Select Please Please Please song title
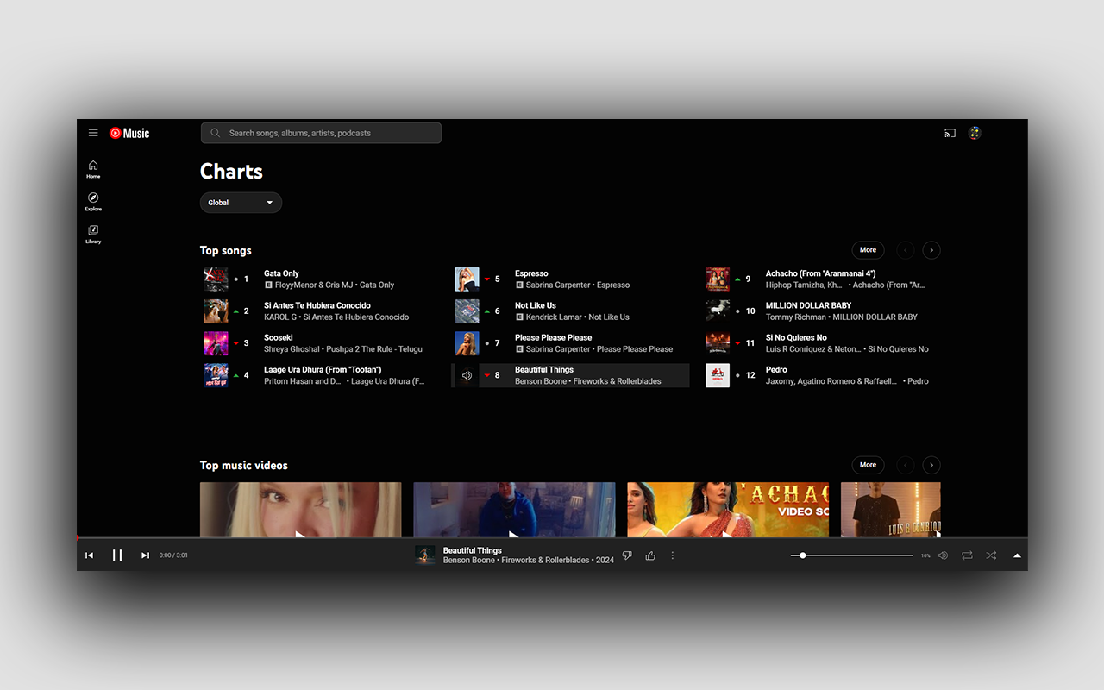The height and width of the screenshot is (690, 1104). 554,337
